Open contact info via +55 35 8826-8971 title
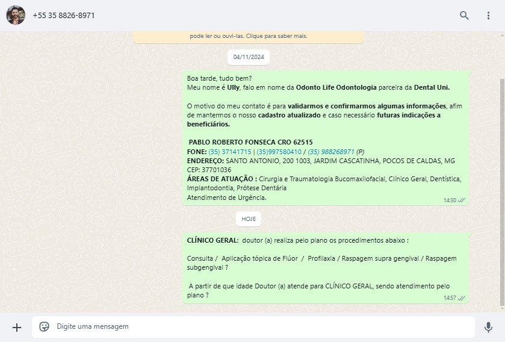This screenshot has width=505, height=342. tap(64, 15)
